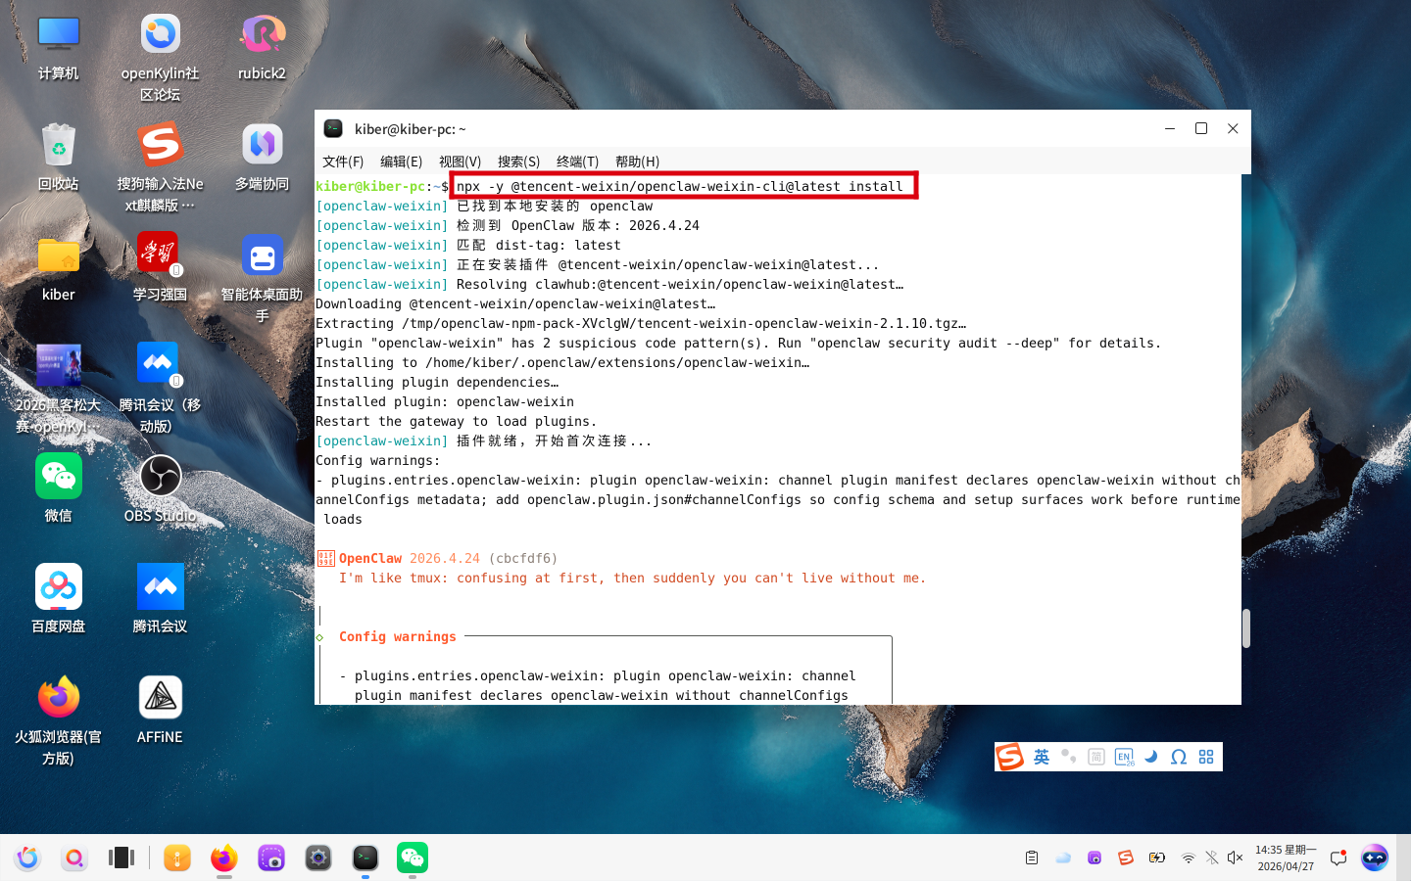Select the 2026黑客松大赛 desktop file thumbnail
Screen dimensions: 1411x881
(59, 366)
